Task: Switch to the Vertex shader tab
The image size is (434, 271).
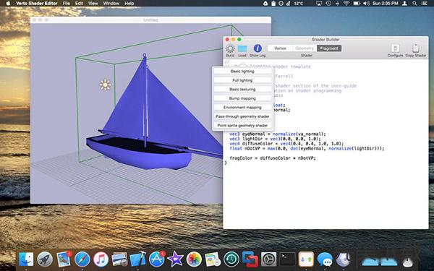Action: pos(280,48)
